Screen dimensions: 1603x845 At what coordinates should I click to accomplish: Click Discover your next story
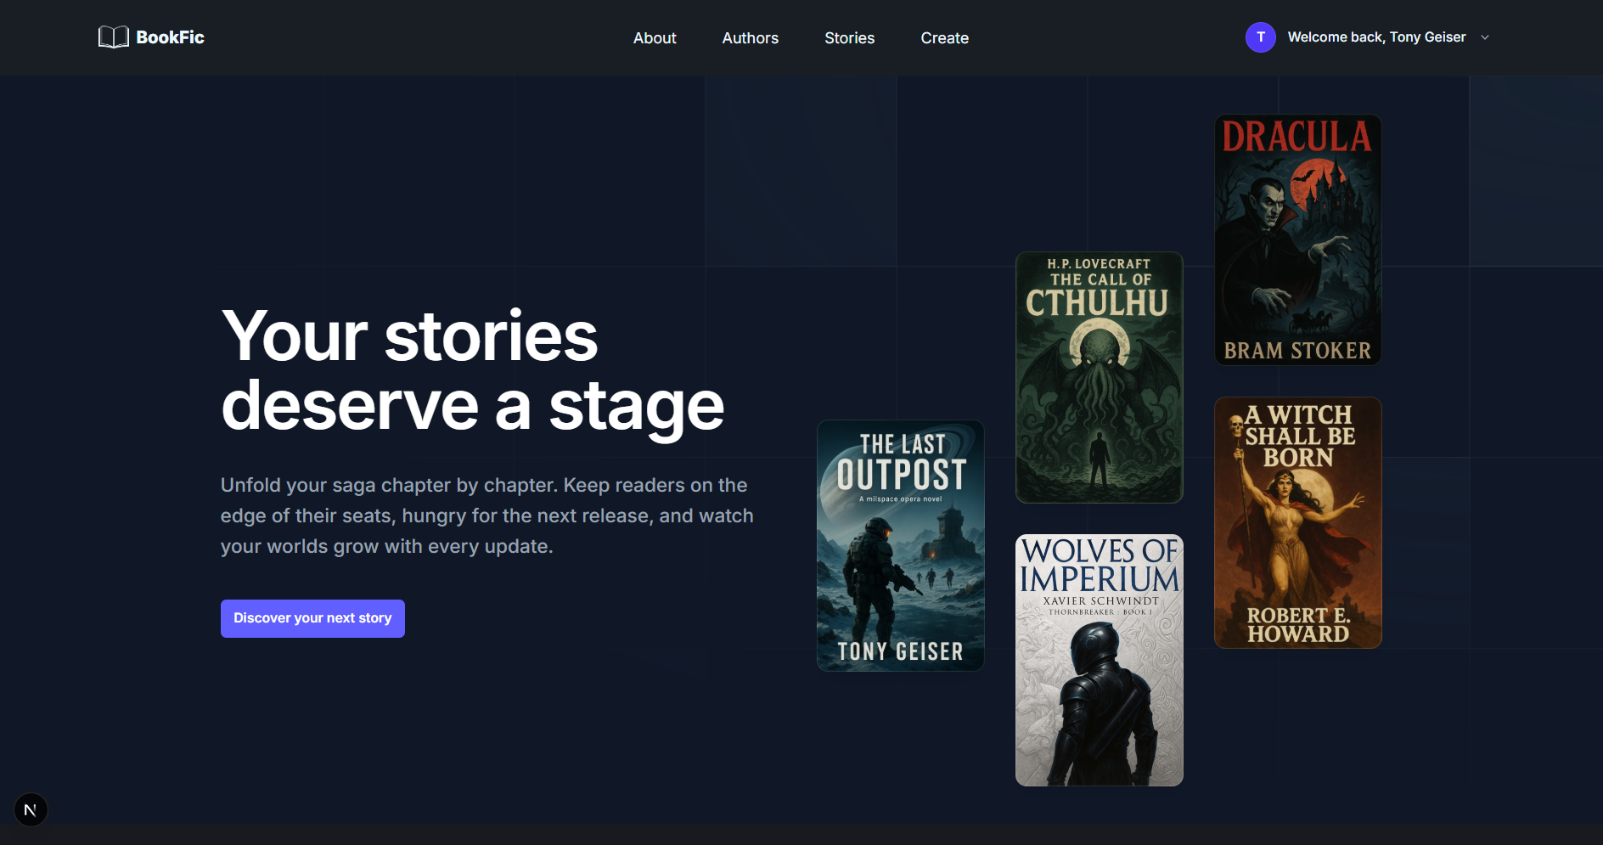click(x=312, y=618)
